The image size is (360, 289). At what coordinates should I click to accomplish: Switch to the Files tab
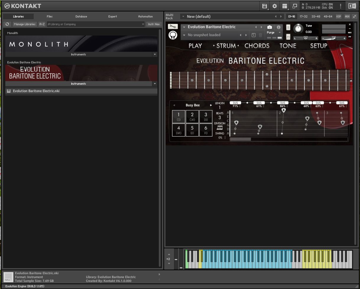(x=49, y=17)
